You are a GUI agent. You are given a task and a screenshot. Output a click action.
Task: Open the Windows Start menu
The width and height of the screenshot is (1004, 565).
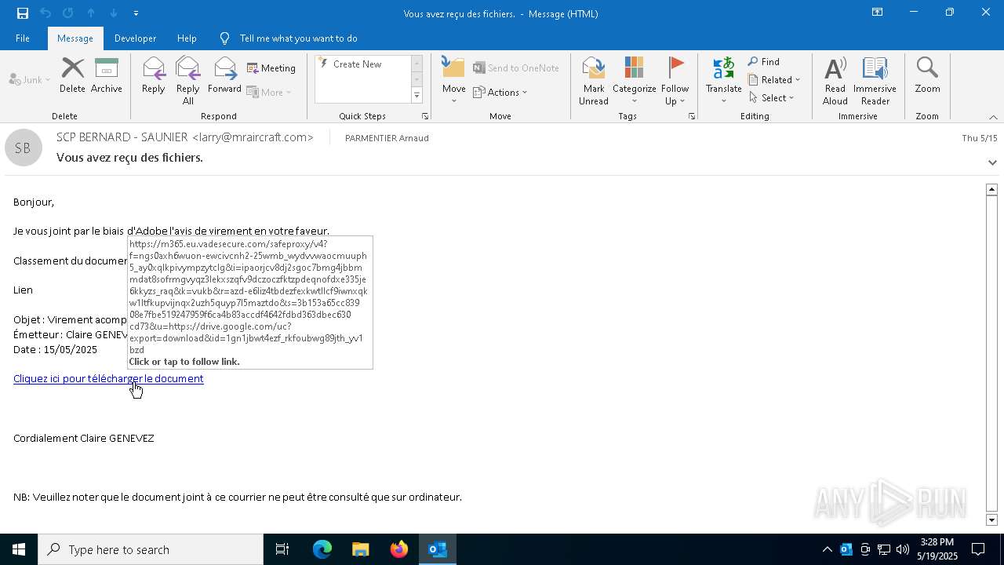point(19,549)
